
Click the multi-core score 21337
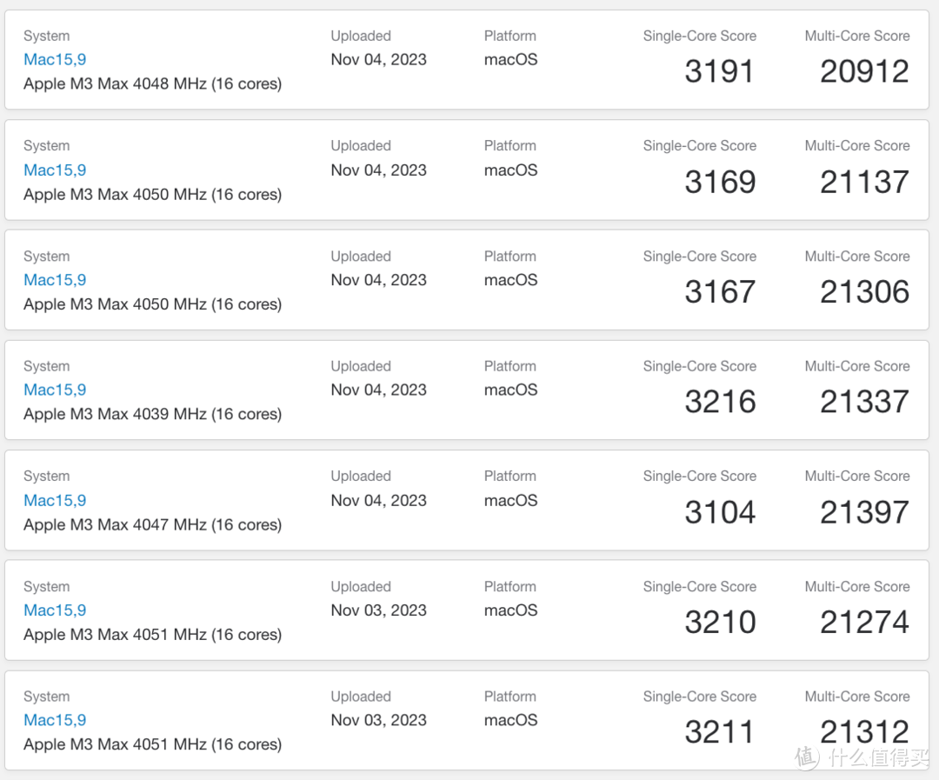865,402
